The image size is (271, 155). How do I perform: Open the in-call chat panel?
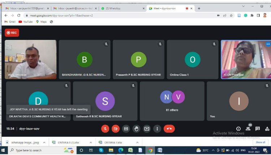[258, 129]
